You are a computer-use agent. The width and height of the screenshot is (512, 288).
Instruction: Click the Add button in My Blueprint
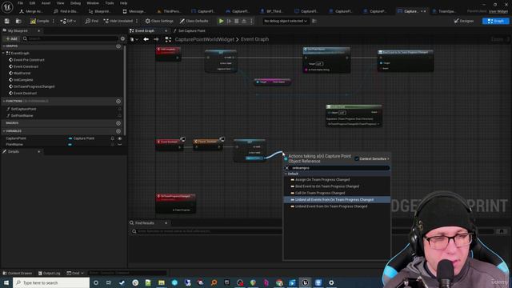point(11,38)
